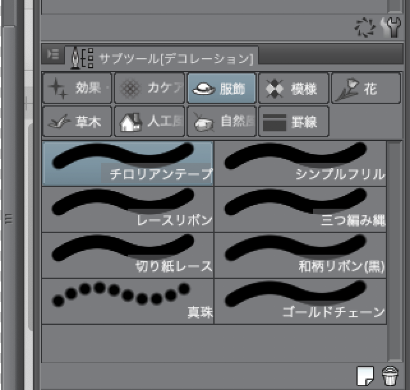
Task: Choose the シンプルフリル brush
Action: pos(300,163)
